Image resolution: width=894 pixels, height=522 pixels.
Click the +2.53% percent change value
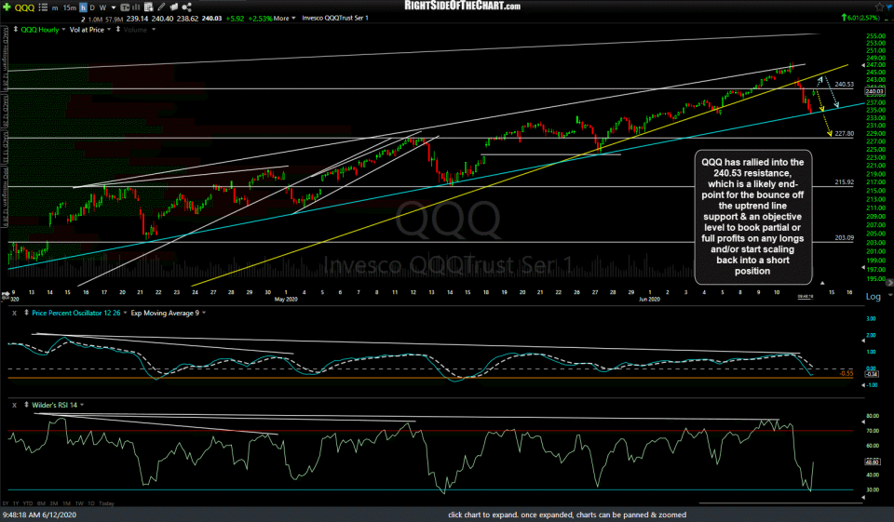[x=260, y=19]
